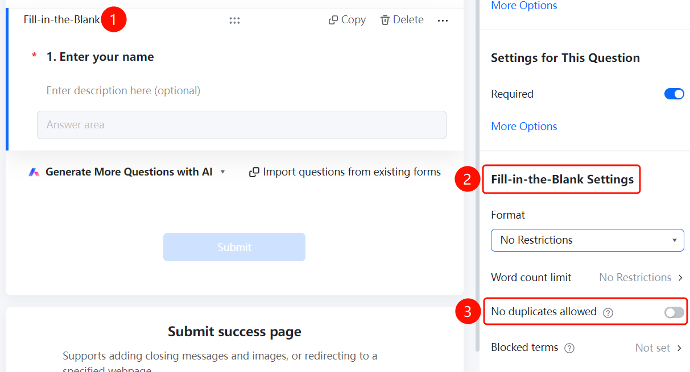Click the AI logo icon beside Generate More Questions

coord(34,172)
